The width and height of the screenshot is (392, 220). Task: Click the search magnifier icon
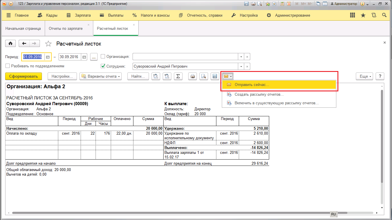tap(384, 15)
